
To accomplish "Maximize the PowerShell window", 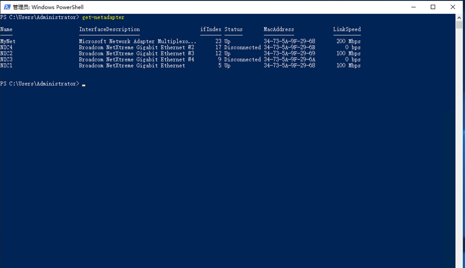I will (433, 7).
